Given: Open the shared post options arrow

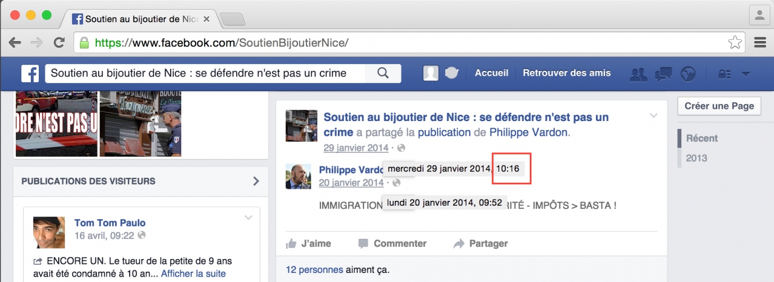Looking at the screenshot, I should click(x=653, y=115).
